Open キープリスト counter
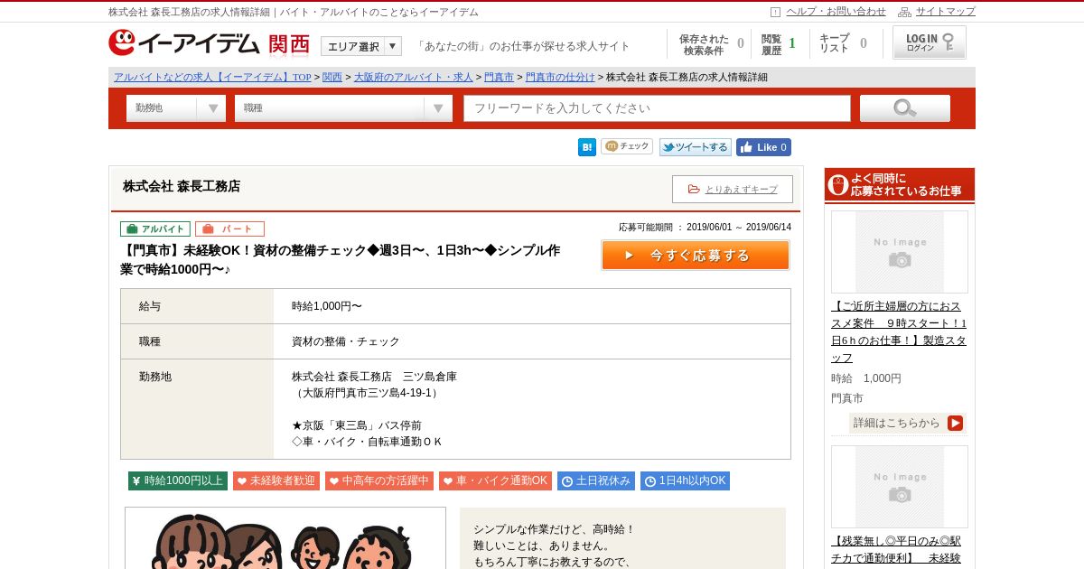 [843, 44]
